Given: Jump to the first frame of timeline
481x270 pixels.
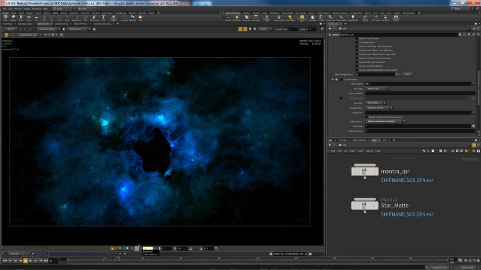Looking at the screenshot, I should click(5, 261).
